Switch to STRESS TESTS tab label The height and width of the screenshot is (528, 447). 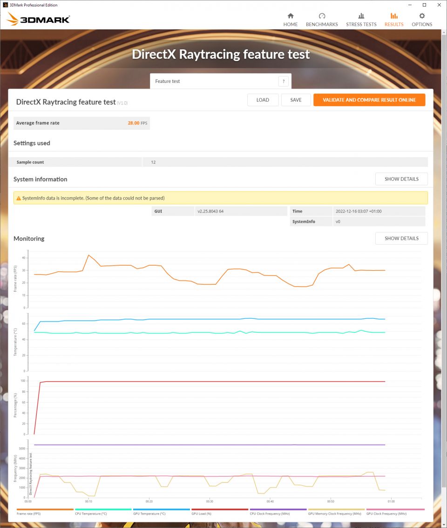click(361, 24)
